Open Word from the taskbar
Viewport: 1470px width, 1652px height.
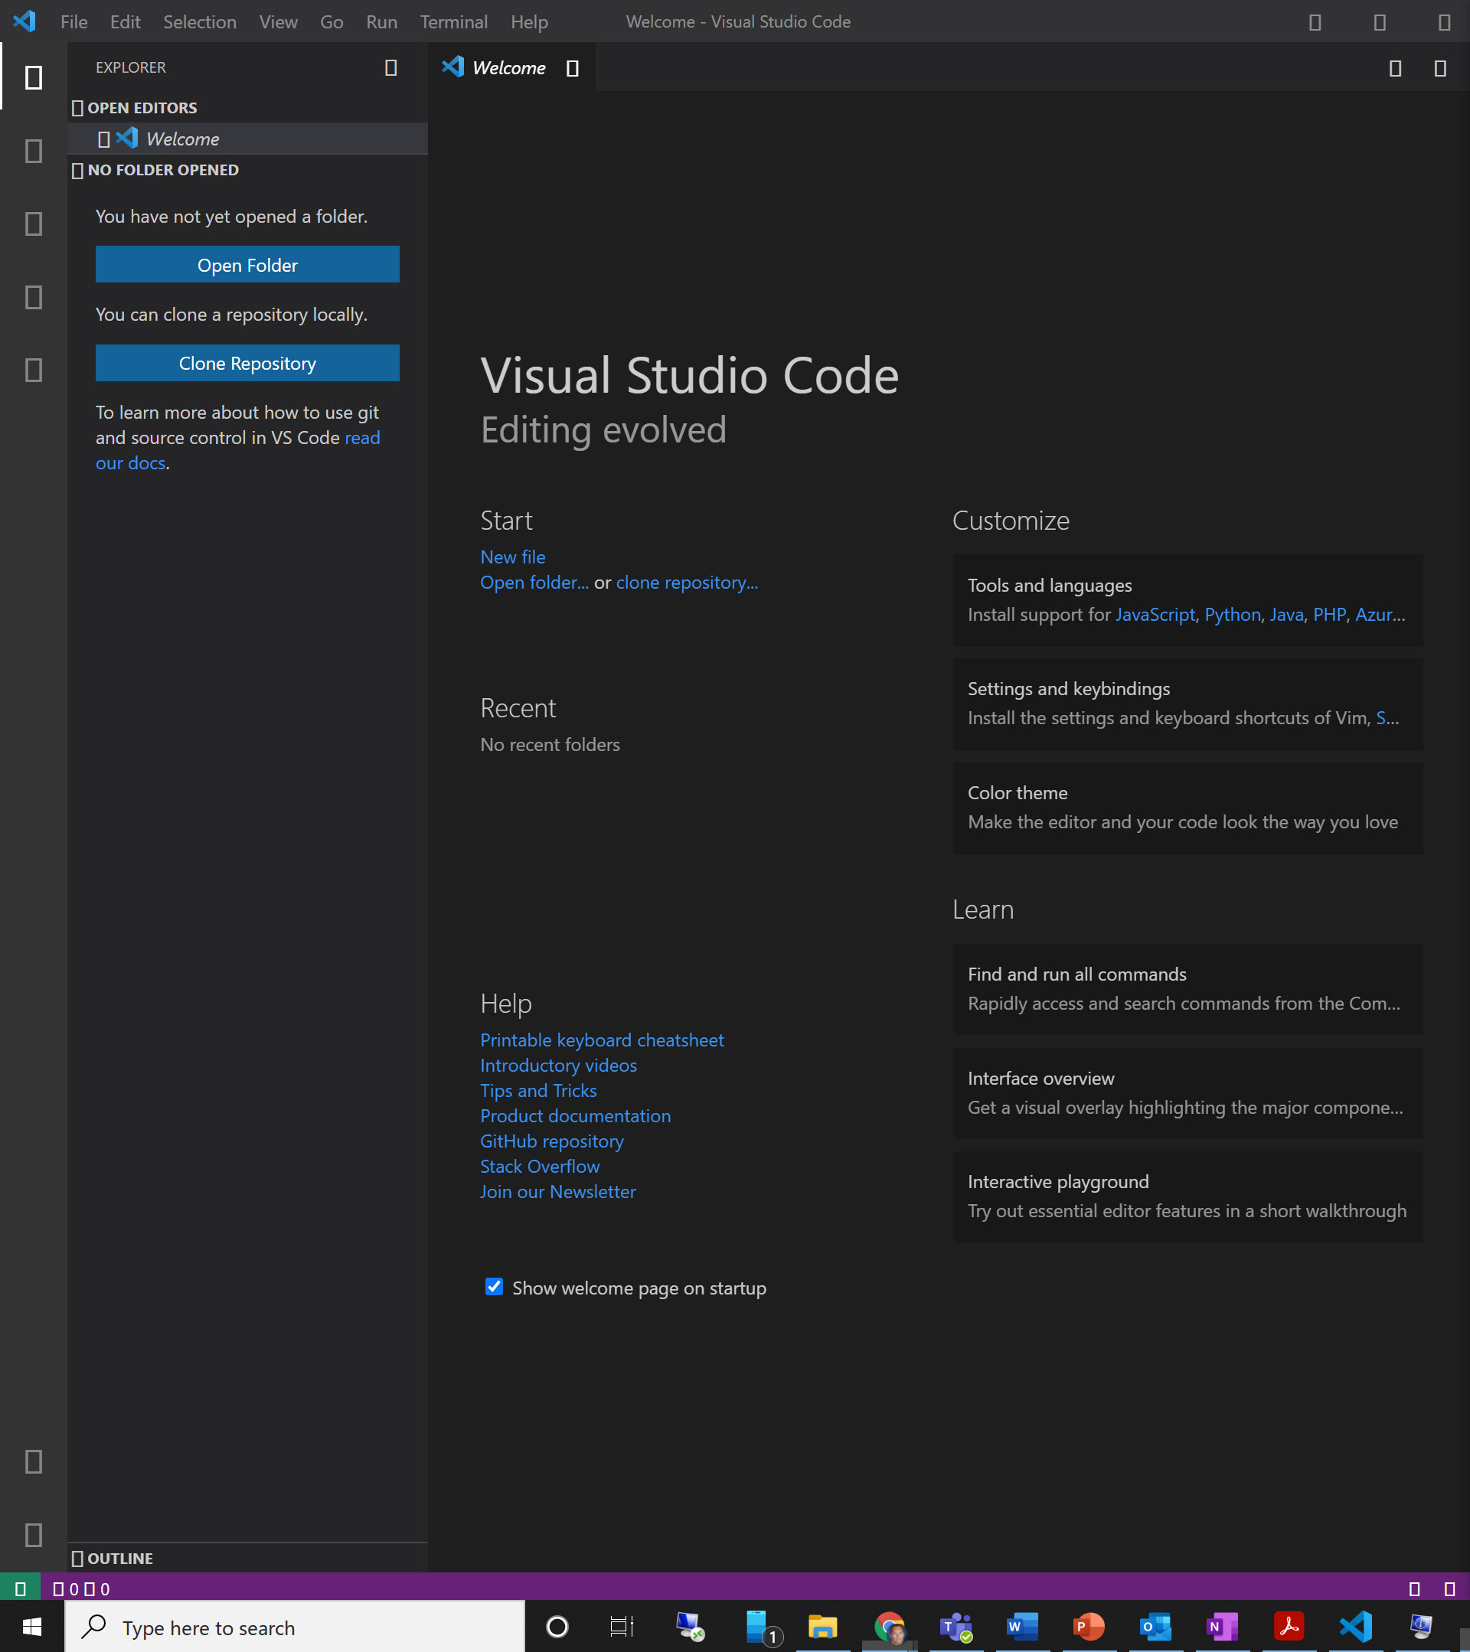pos(1022,1626)
